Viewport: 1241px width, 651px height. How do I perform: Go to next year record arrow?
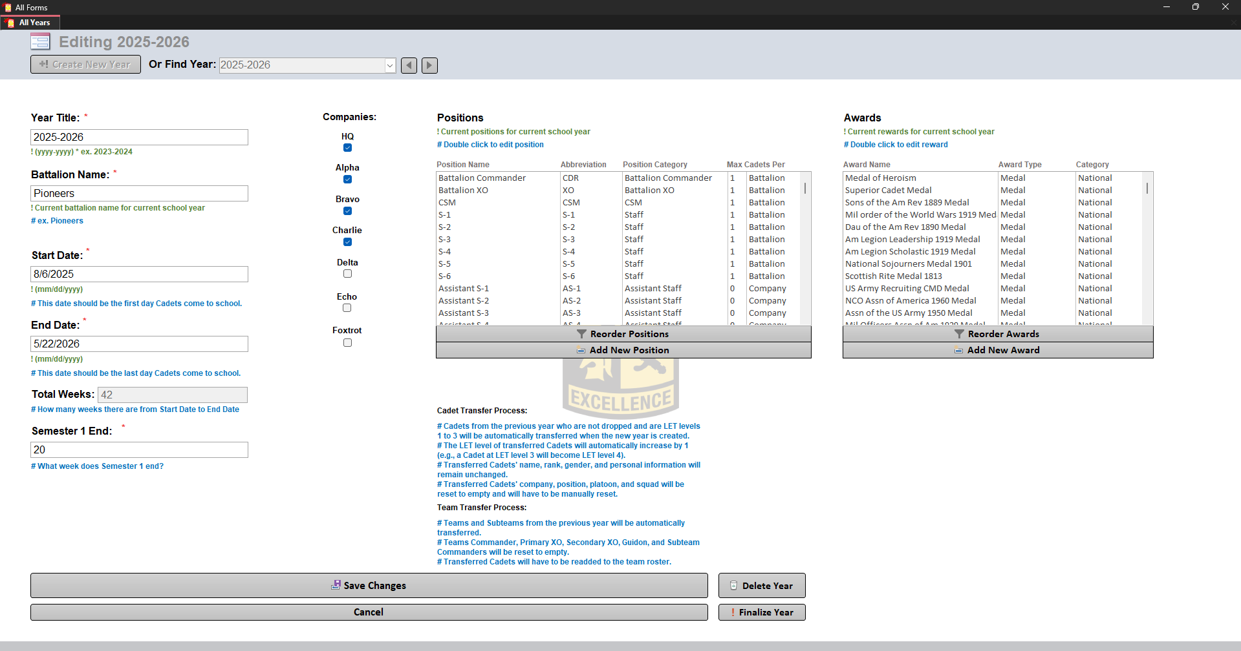(x=429, y=65)
